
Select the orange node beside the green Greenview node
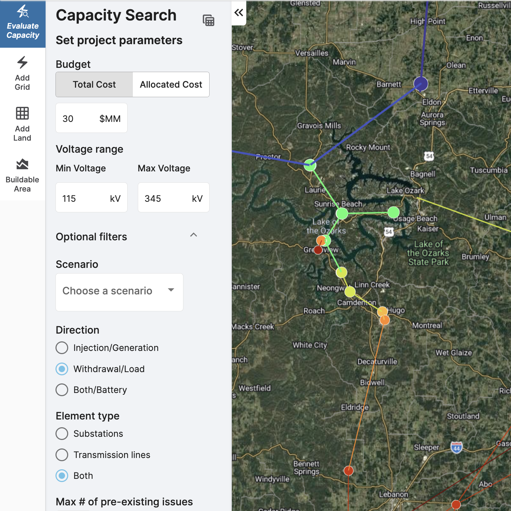coord(321,241)
